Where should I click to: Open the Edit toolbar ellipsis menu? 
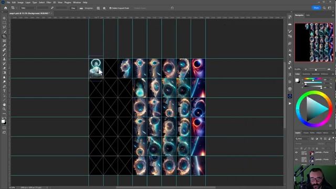[4, 114]
